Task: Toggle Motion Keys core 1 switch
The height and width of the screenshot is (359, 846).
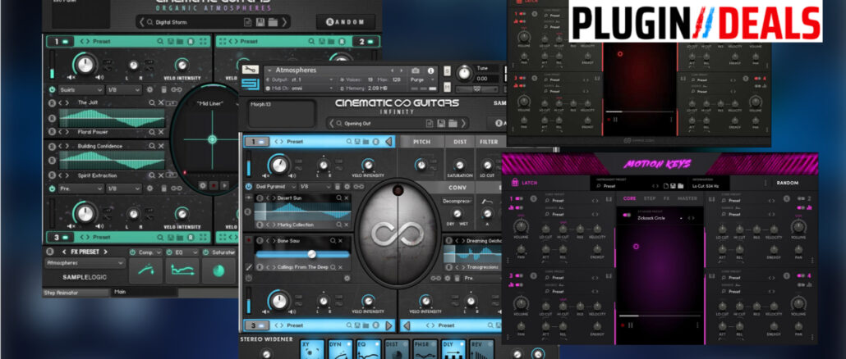Action: tap(520, 198)
